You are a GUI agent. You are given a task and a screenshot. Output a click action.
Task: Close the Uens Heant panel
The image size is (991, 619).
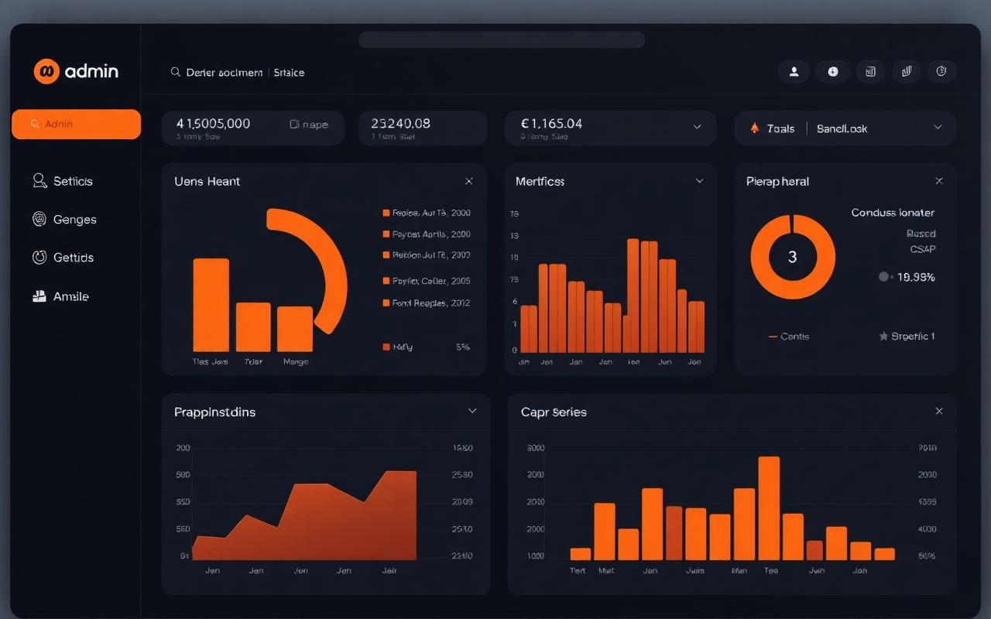(x=468, y=181)
